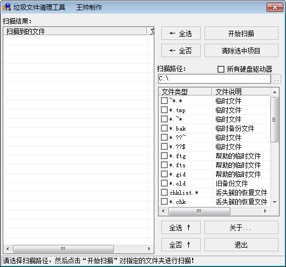Click the file type list horizontal scrollbar thumb
286x267 pixels.
199,211
